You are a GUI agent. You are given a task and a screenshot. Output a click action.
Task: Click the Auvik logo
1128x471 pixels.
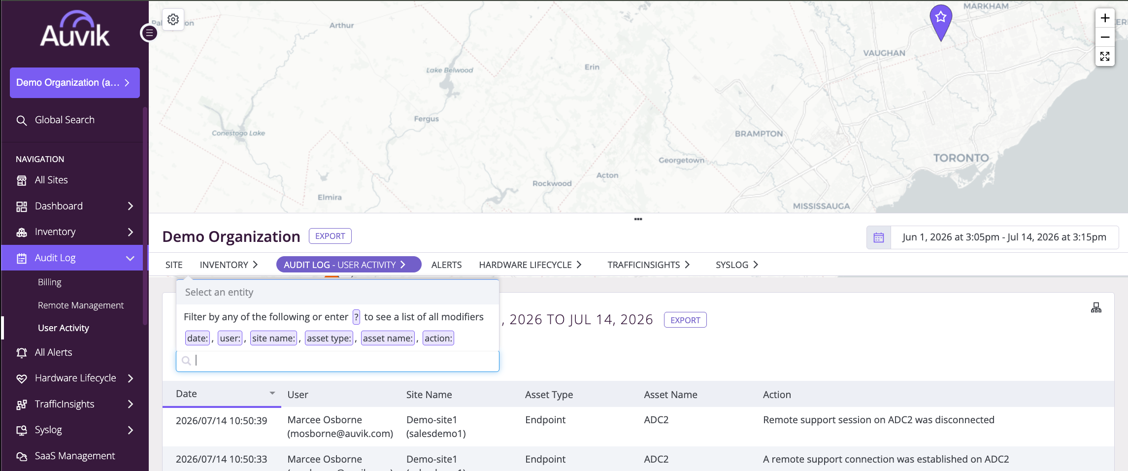point(75,29)
